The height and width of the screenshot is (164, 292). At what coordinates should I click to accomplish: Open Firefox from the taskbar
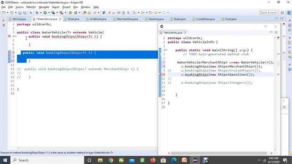153,160
